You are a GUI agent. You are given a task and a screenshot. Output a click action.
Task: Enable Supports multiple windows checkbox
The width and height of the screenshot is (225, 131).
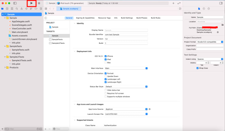(x=106, y=97)
